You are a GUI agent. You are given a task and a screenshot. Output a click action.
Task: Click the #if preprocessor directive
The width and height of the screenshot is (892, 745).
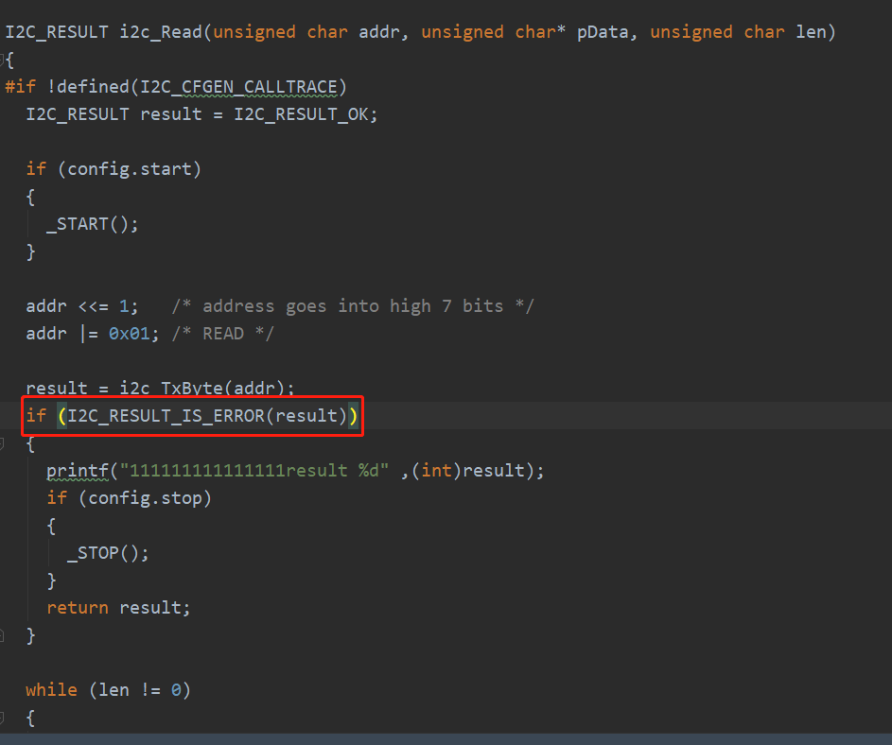20,86
